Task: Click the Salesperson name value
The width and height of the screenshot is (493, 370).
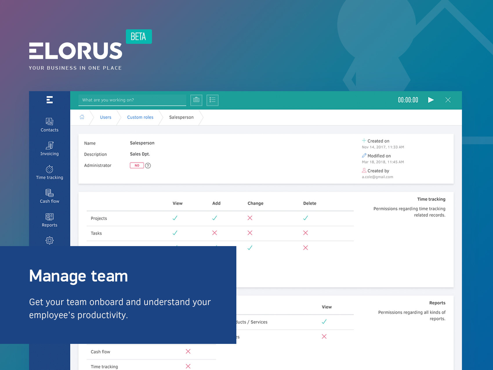Action: point(142,143)
